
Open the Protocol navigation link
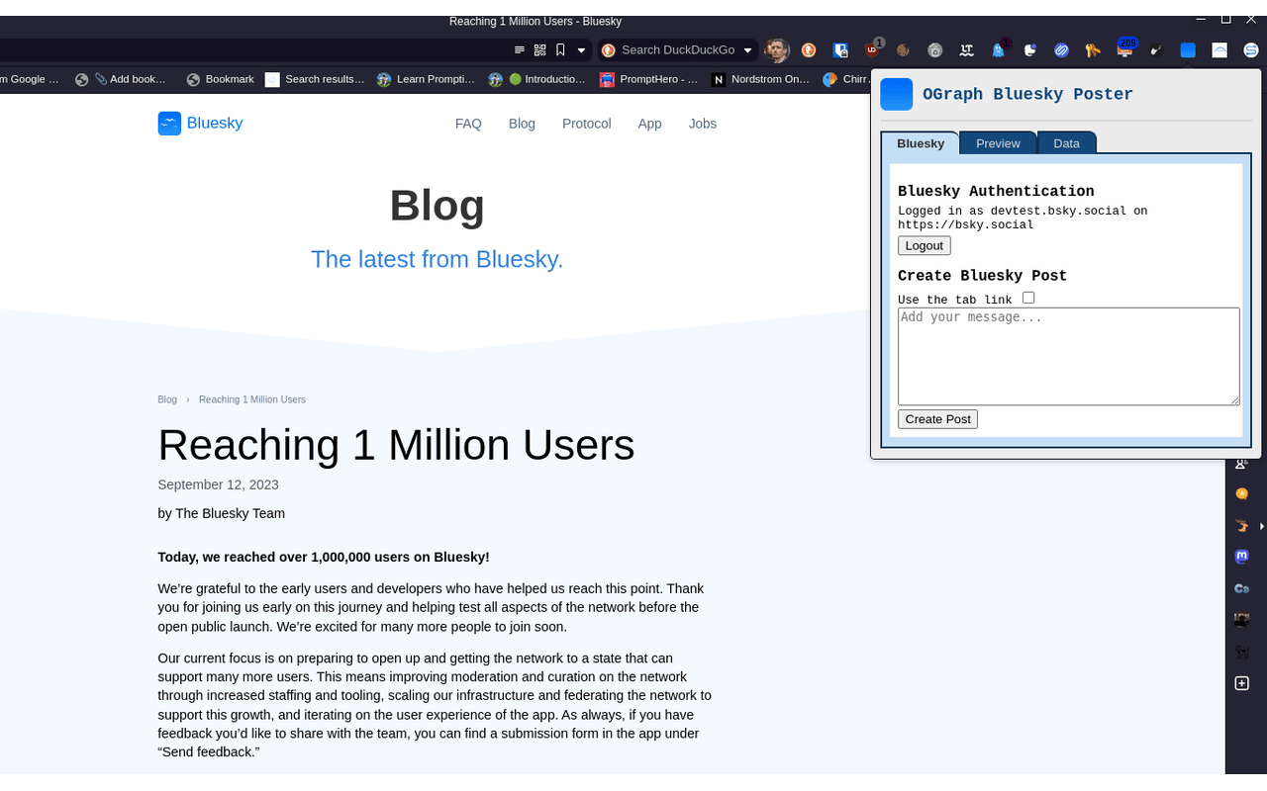tap(587, 124)
